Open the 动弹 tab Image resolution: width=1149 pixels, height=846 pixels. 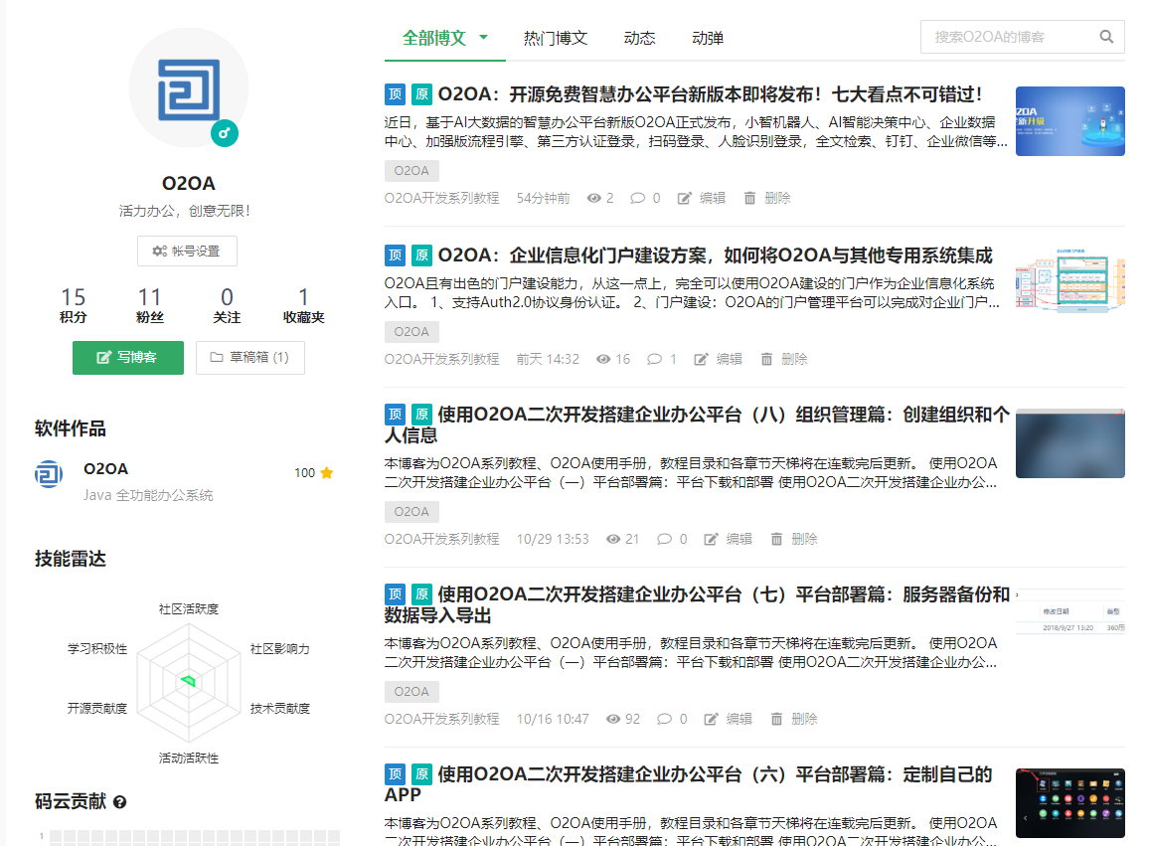(708, 38)
